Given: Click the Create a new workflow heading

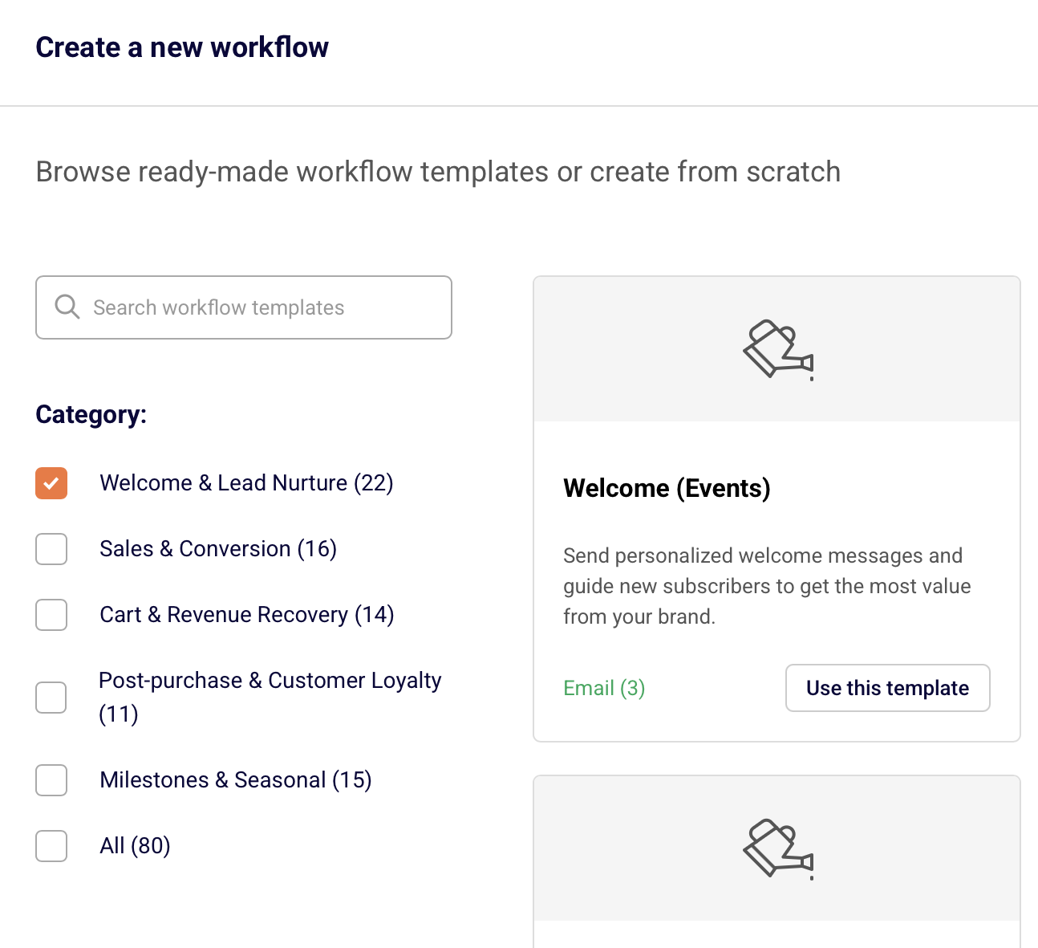Looking at the screenshot, I should [182, 47].
